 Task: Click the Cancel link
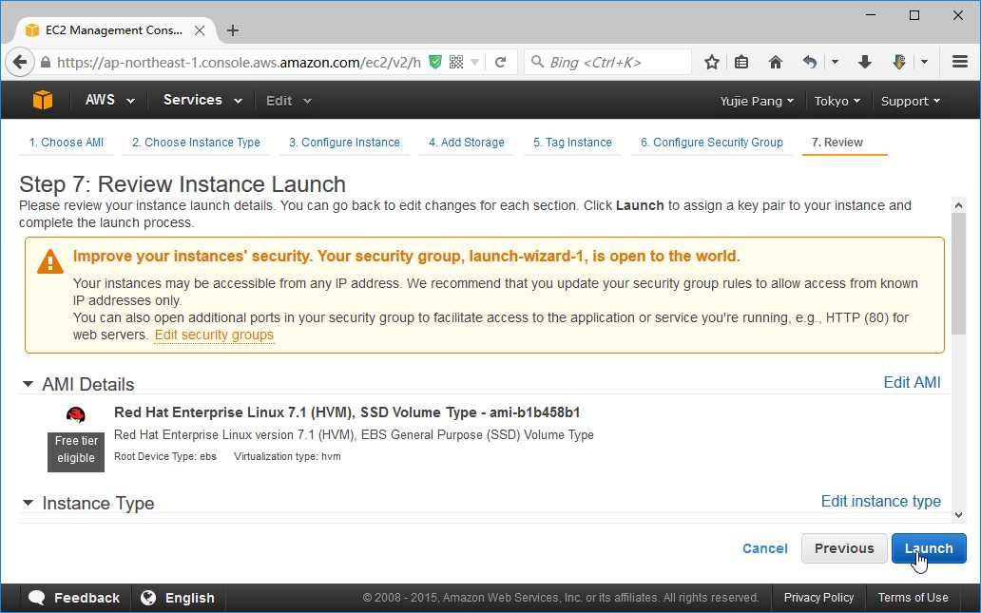764,548
